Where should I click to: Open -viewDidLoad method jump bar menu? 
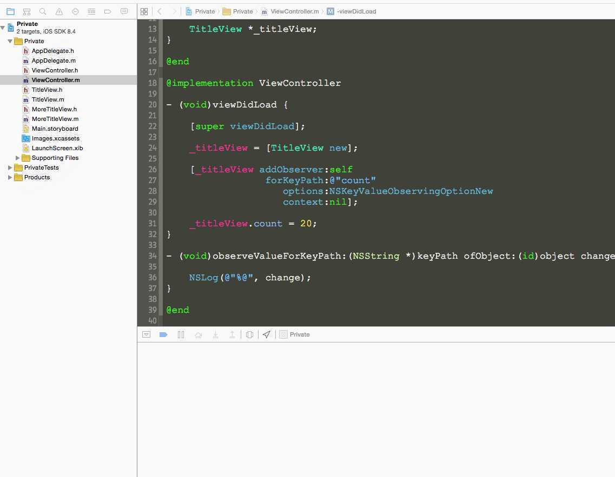coord(352,11)
